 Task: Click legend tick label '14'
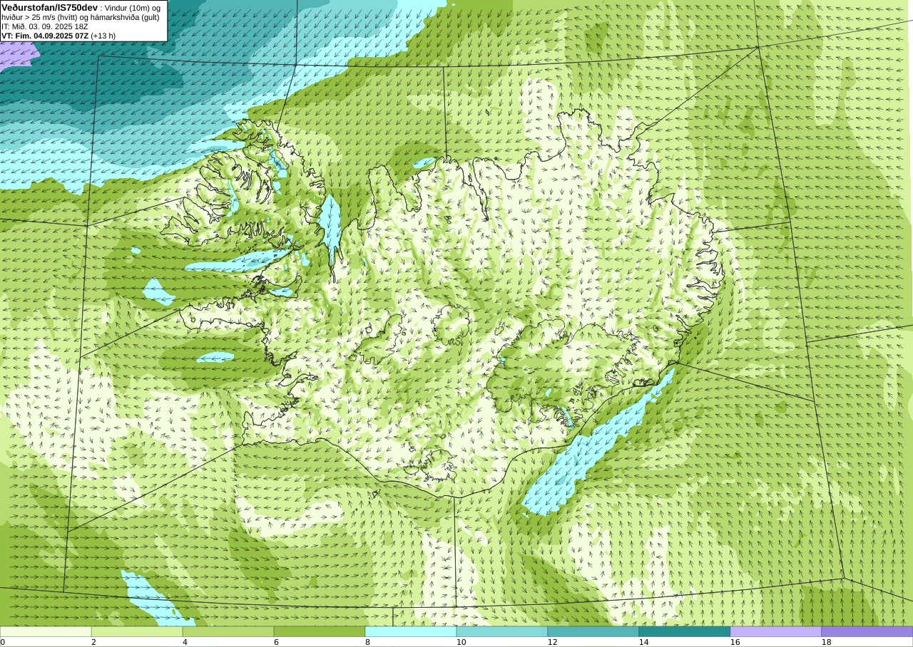(644, 642)
